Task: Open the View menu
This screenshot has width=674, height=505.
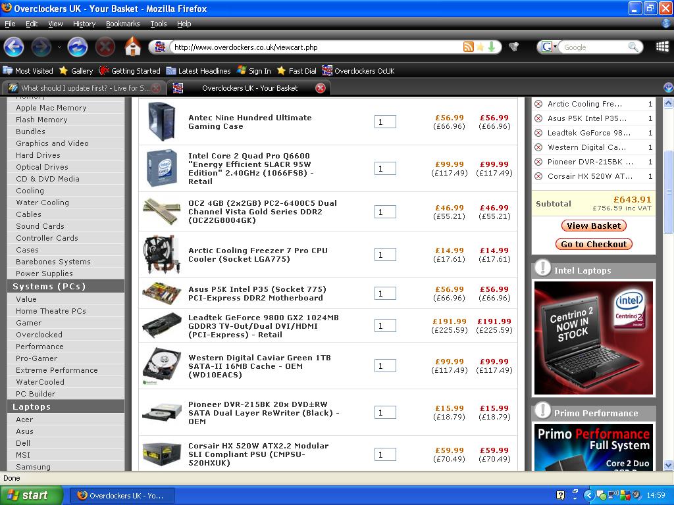Action: [x=55, y=24]
